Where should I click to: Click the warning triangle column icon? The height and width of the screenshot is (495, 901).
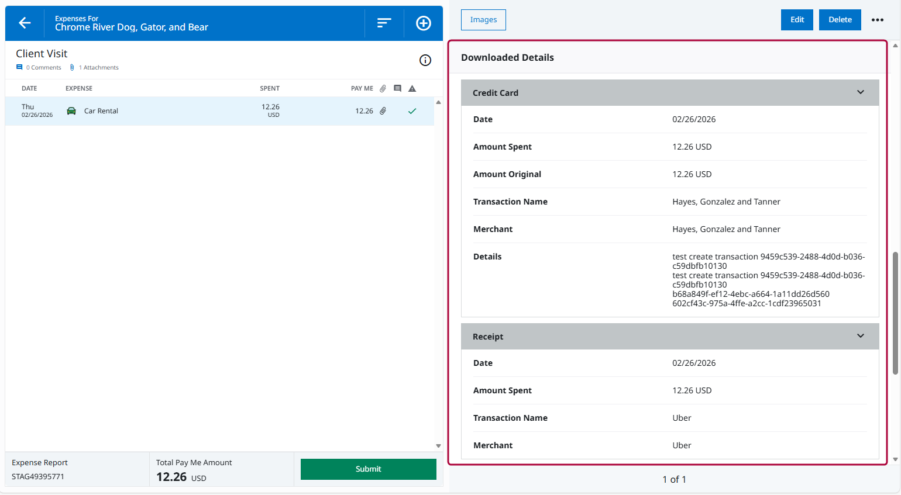click(x=412, y=88)
